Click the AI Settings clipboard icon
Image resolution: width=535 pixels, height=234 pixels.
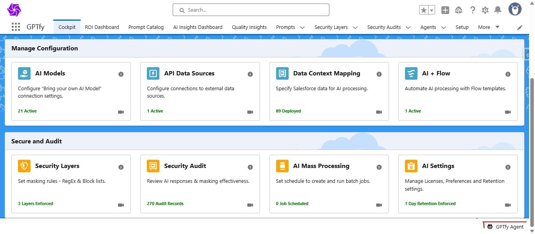tap(411, 166)
